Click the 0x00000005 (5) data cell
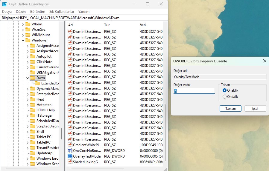 click(x=151, y=156)
